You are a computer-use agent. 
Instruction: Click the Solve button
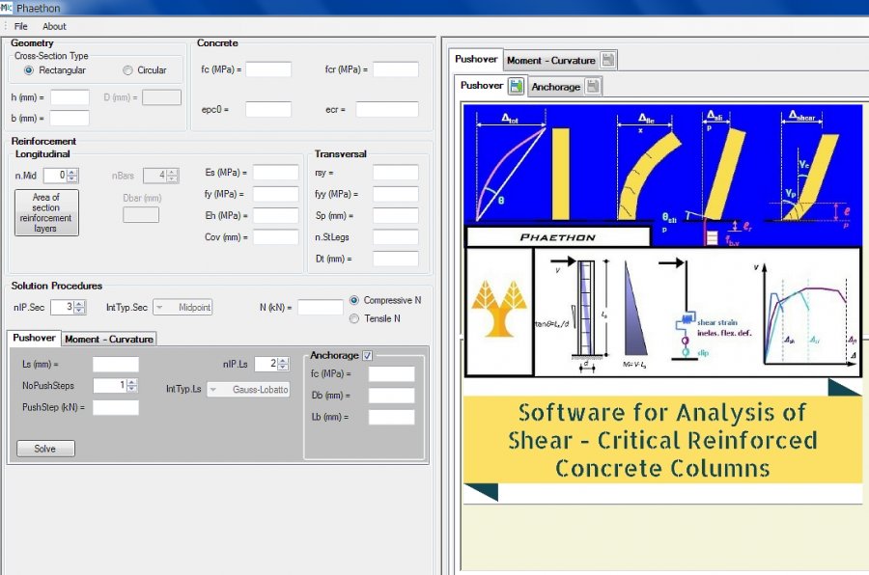coord(45,449)
